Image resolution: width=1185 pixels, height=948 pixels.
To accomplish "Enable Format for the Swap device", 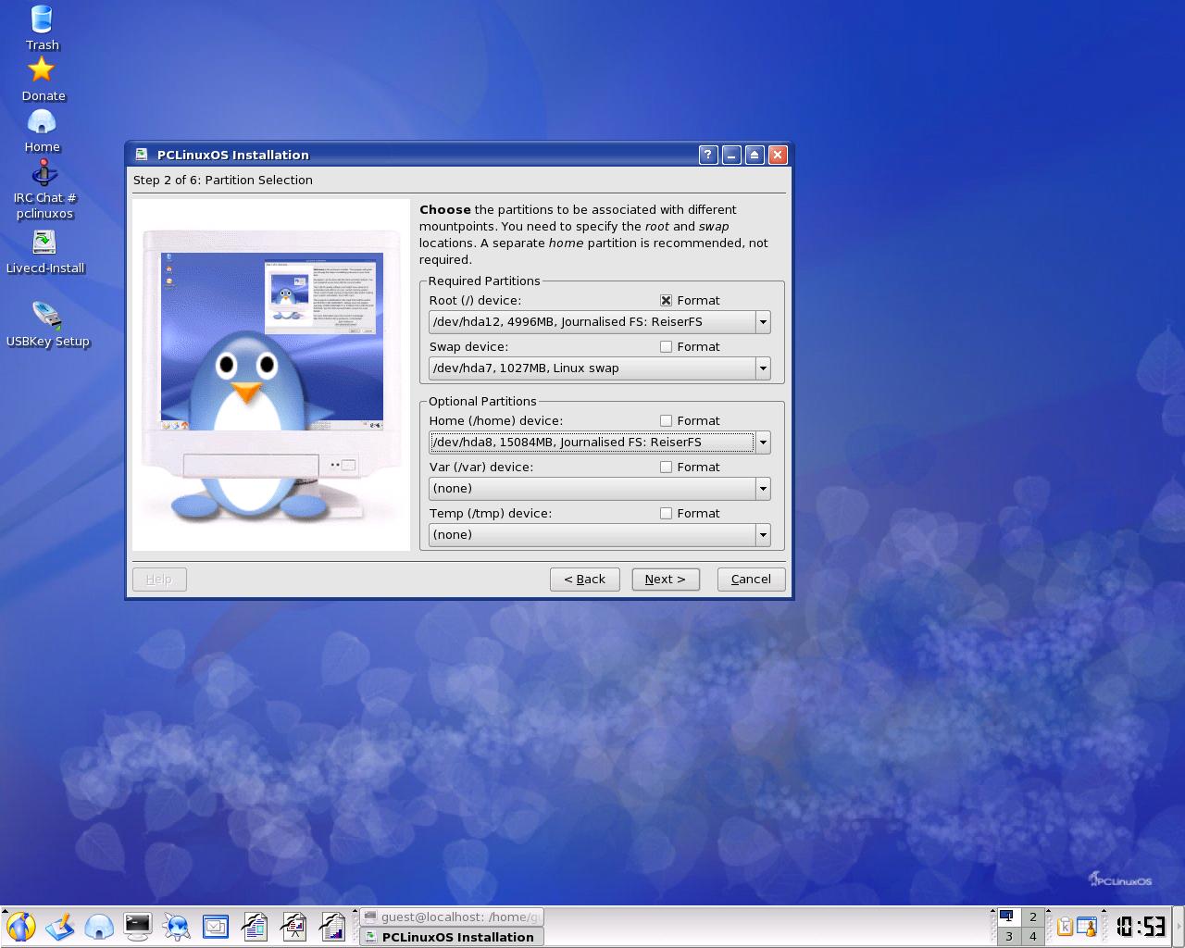I will [666, 346].
